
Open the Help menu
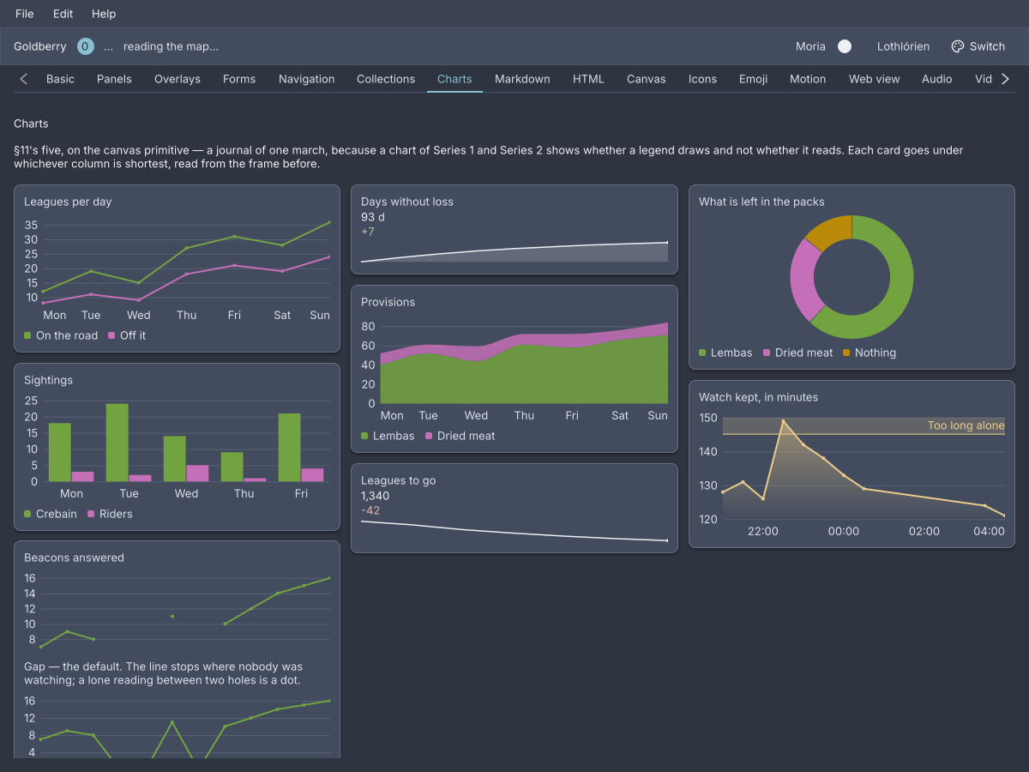point(104,14)
